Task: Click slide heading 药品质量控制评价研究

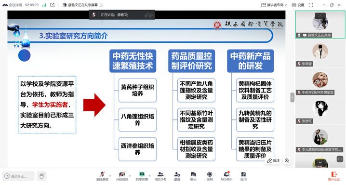Action: pyautogui.click(x=191, y=61)
